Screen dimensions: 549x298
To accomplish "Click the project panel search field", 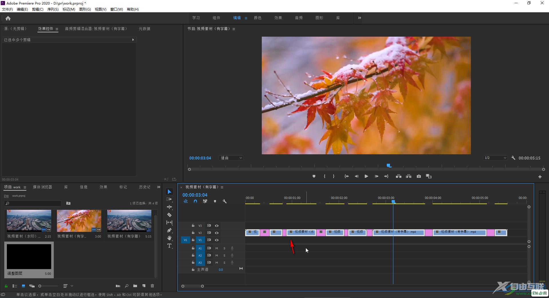I will pos(33,203).
